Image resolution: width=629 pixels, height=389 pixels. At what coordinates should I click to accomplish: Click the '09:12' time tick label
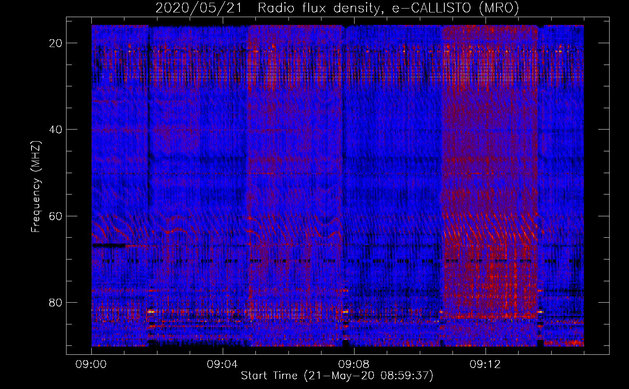(486, 365)
